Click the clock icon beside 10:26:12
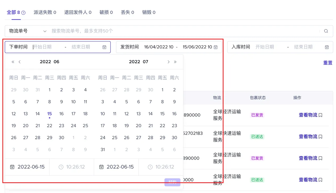The height and width of the screenshot is (193, 336). tap(61, 167)
